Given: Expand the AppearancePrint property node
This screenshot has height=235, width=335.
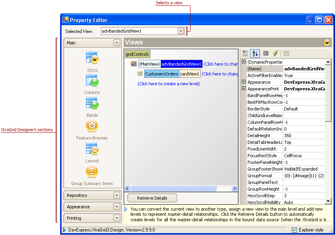Looking at the screenshot, I should pos(243,88).
